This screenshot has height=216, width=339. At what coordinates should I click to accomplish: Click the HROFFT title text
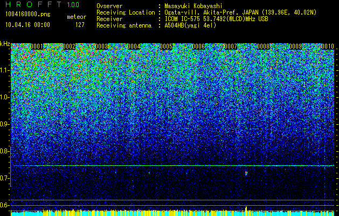pos(33,4)
